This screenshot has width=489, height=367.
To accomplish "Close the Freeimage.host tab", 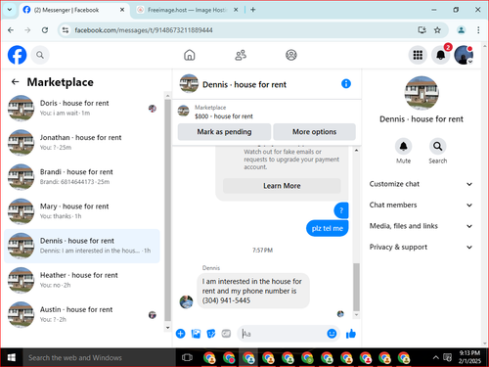I will click(x=236, y=10).
